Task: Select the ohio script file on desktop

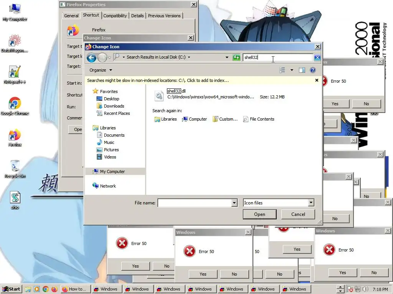Action: coord(15,201)
